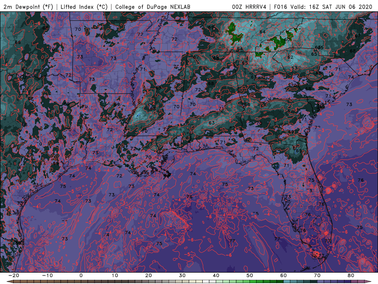378x284 pixels.
Task: Click the 40 label on the color scale
Action: pos(216,275)
